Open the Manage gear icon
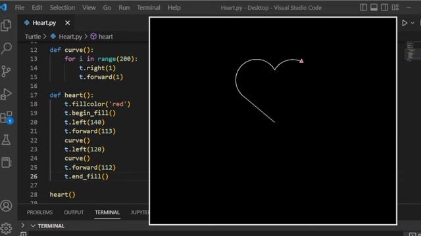 tap(6, 228)
